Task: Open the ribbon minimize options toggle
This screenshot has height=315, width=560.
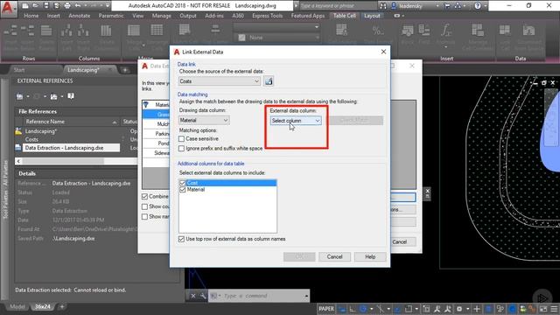Action: click(399, 16)
